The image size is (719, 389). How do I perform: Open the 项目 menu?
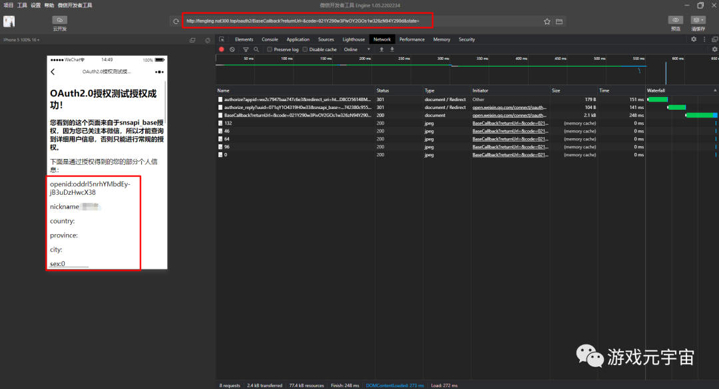click(x=8, y=5)
